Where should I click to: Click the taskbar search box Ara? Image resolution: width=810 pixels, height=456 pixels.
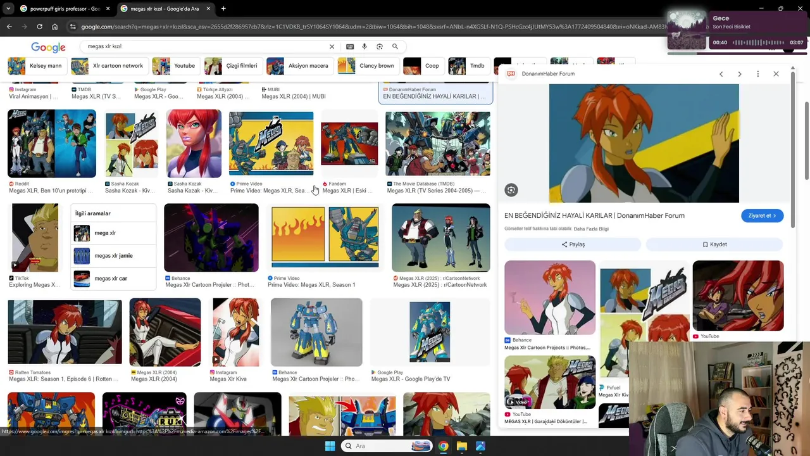pos(387,446)
